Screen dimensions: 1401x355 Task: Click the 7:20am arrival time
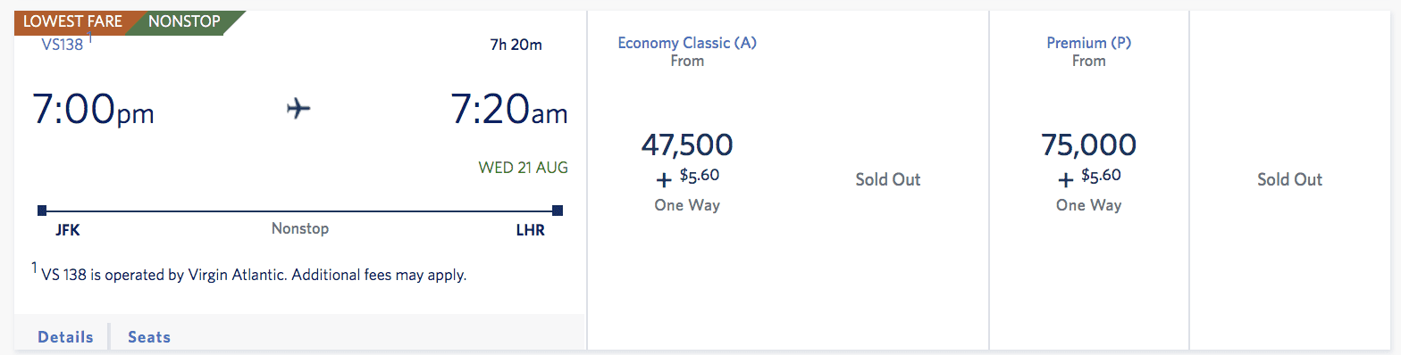click(x=508, y=110)
